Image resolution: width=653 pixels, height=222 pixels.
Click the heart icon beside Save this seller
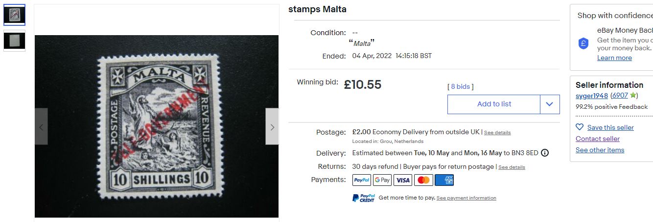[x=580, y=127]
